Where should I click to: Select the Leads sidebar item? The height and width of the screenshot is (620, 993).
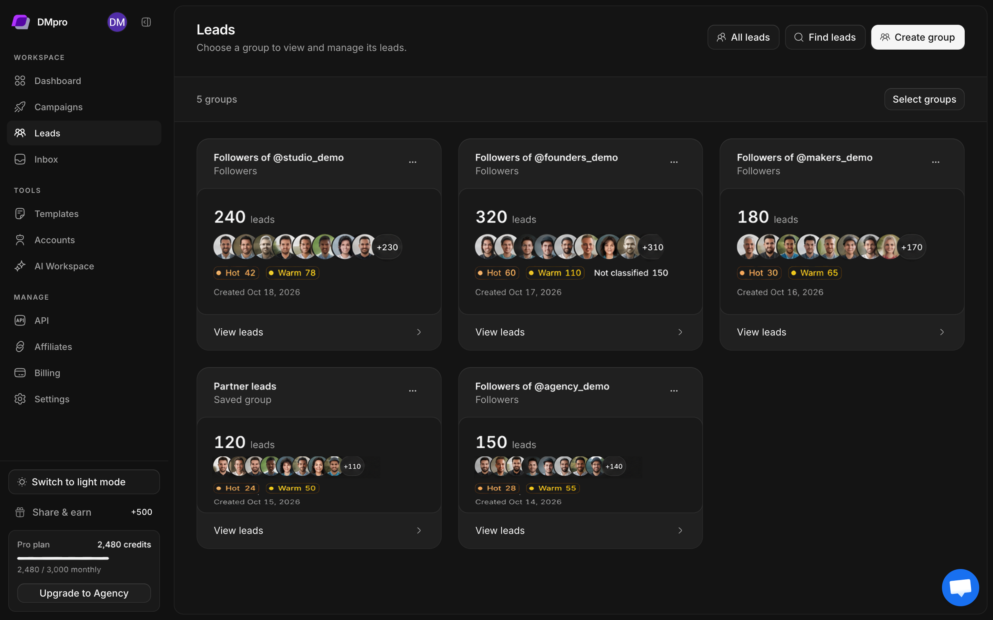tap(84, 133)
